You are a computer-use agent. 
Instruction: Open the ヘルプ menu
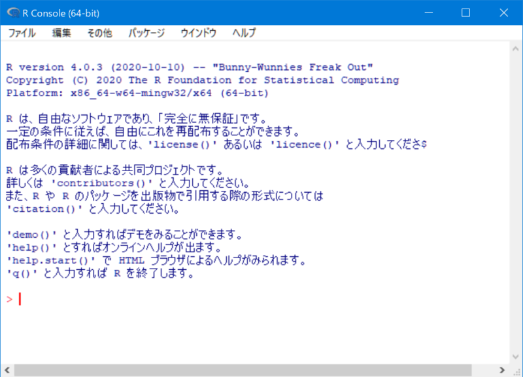pyautogui.click(x=244, y=33)
